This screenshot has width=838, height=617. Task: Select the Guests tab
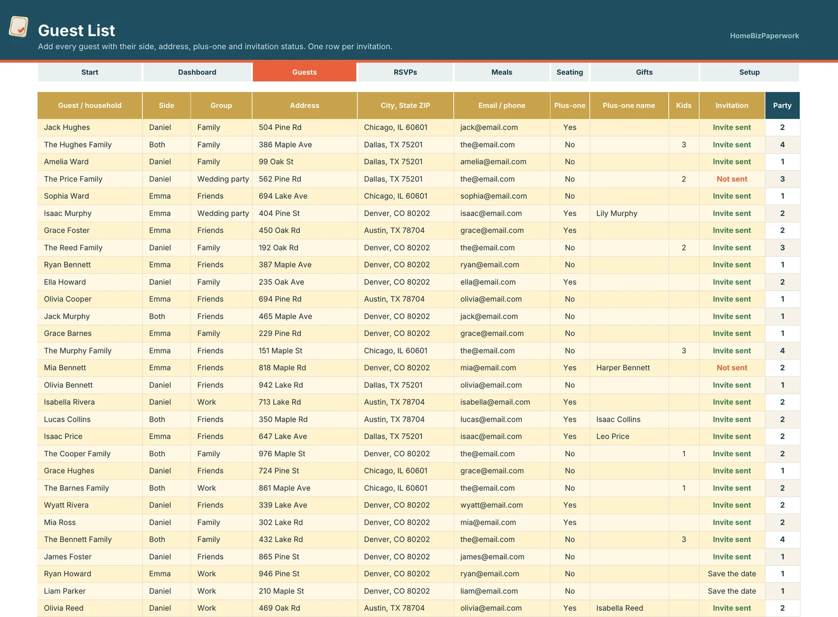coord(304,72)
